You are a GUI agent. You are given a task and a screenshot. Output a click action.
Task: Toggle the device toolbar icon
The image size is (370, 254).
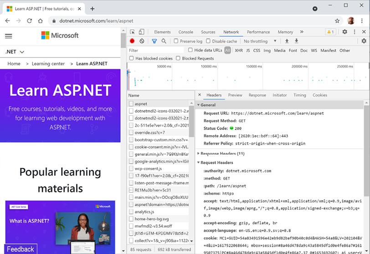[x=141, y=32]
